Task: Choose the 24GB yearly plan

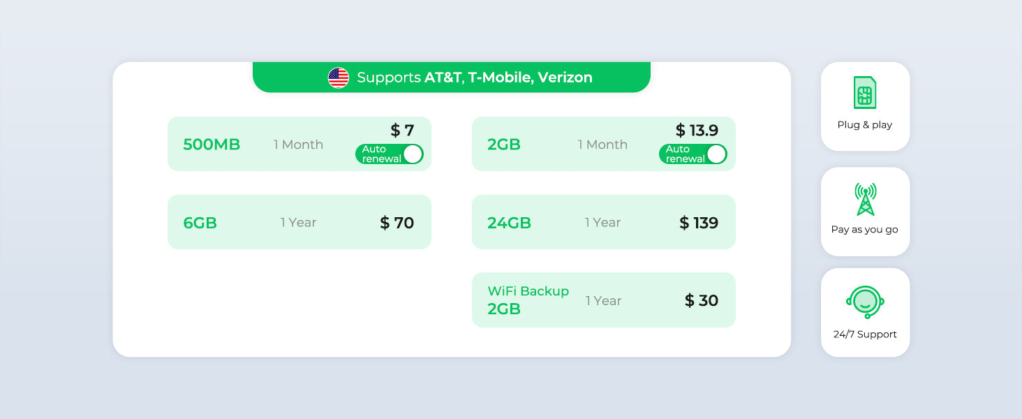Action: pos(509,223)
